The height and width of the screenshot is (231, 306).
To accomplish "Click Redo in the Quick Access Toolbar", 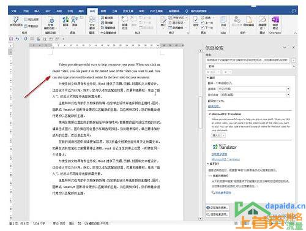I will click(26, 39).
